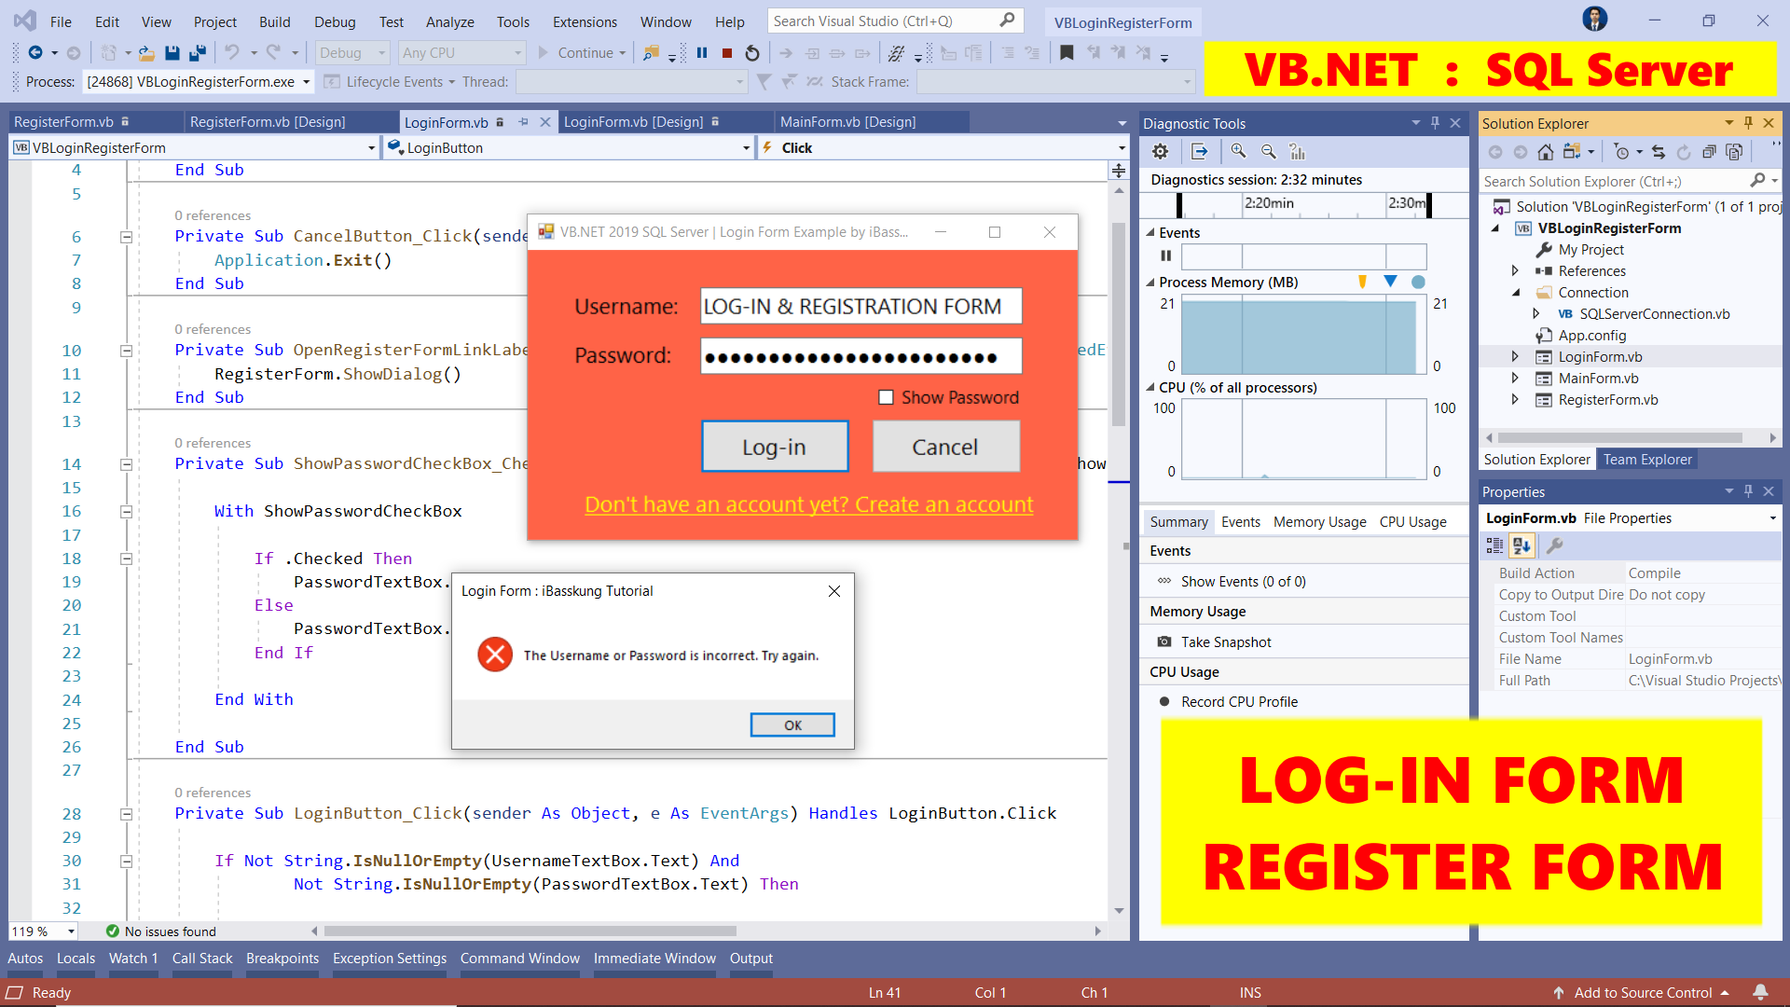Click the Solution Explorer Home icon
This screenshot has width=1790, height=1007.
tap(1545, 152)
